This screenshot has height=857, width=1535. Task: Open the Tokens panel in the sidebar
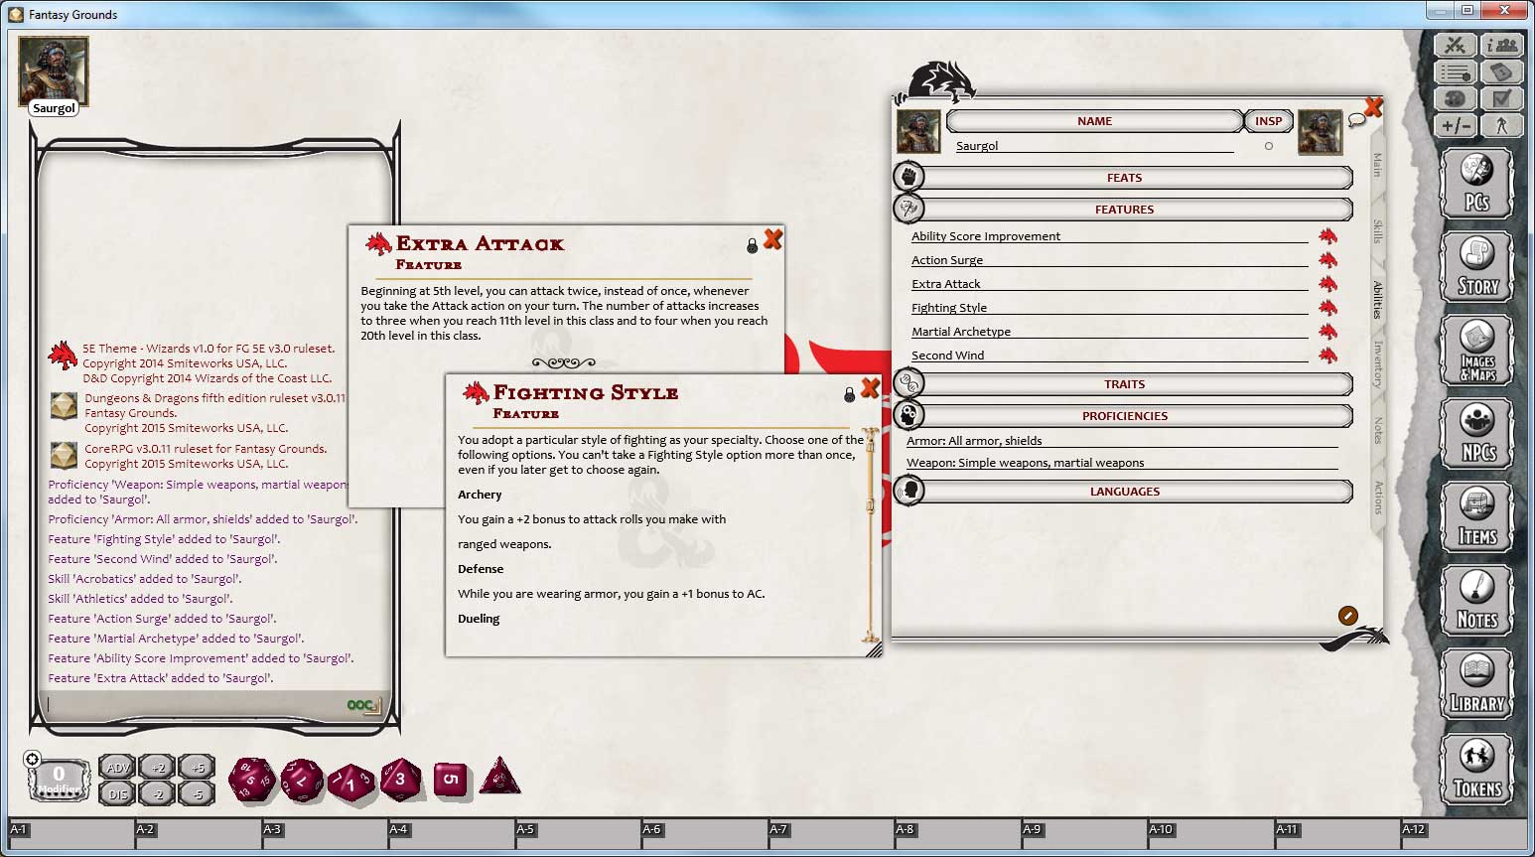pos(1477,768)
